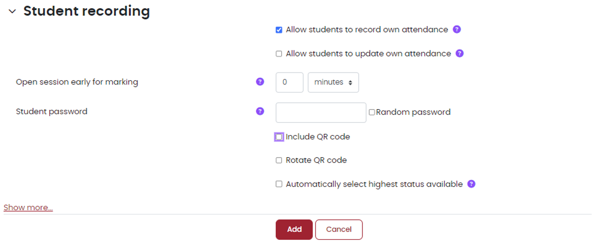Open help for 'Allow students to record own attendance'
This screenshot has height=244, width=592.
tap(457, 29)
